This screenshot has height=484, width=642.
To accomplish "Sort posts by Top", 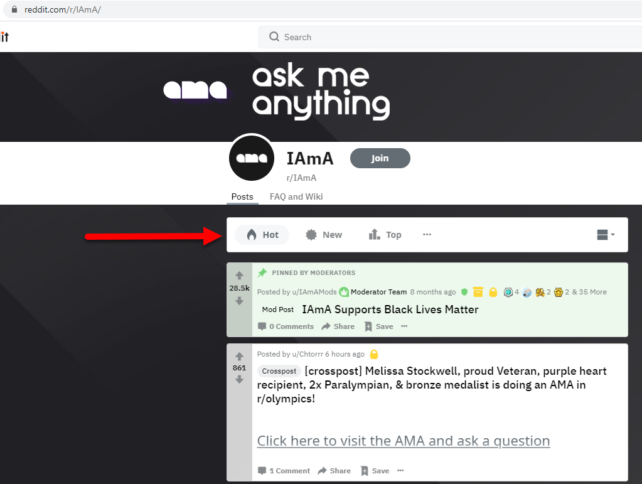I will coord(385,235).
